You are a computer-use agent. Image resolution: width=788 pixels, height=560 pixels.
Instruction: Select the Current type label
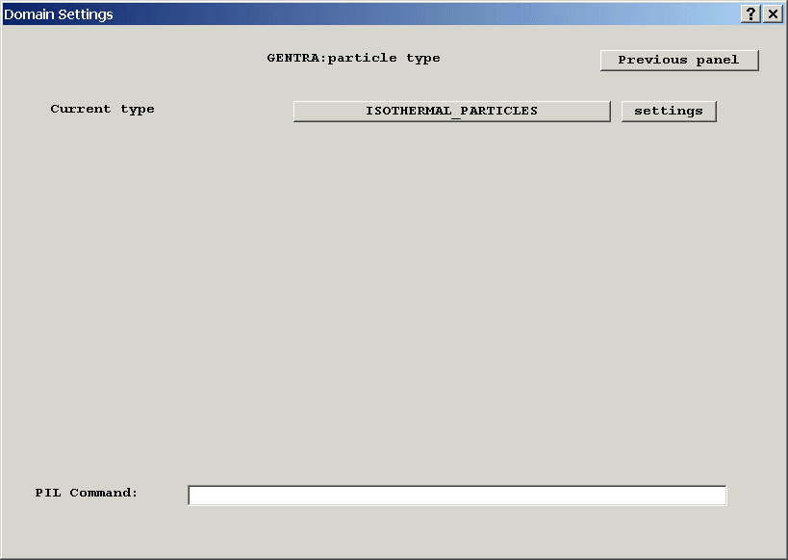(102, 109)
